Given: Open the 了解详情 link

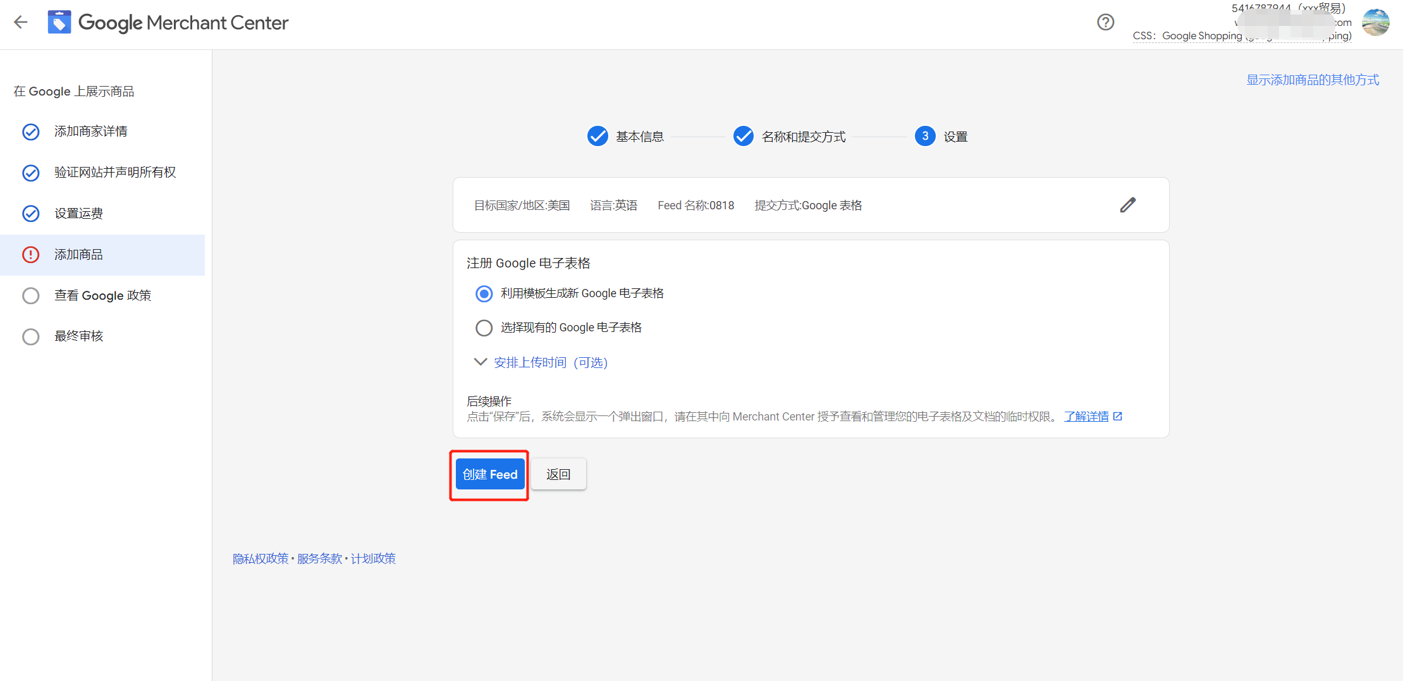Looking at the screenshot, I should pos(1086,416).
